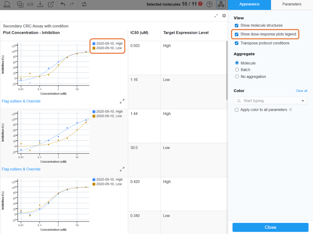Image resolution: width=313 pixels, height=234 pixels.
Task: Enable Apply color to all parameters
Action: [236, 110]
